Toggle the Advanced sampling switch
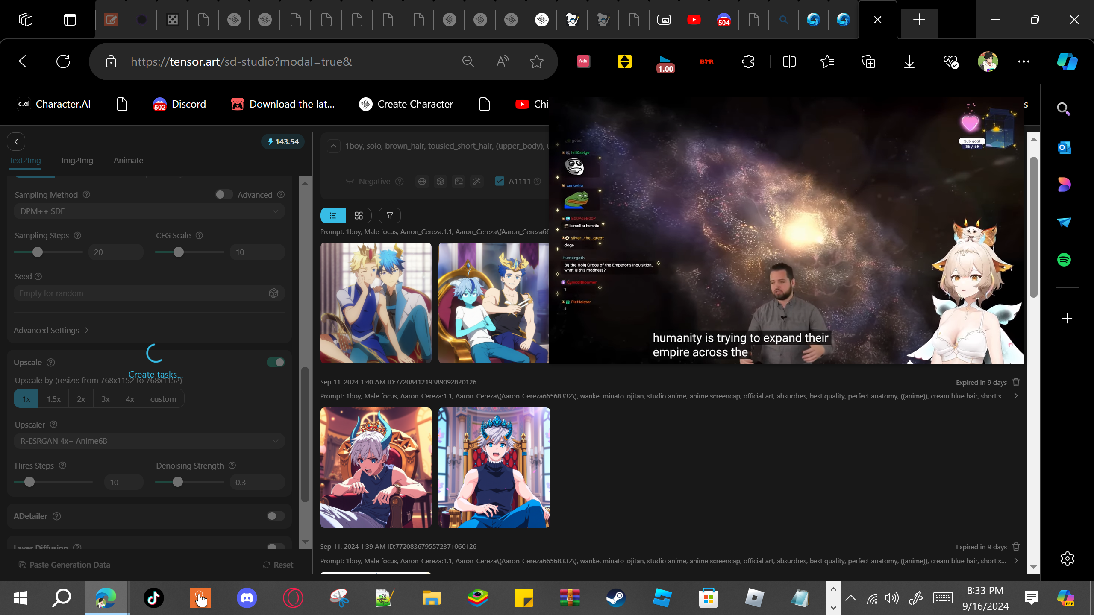The width and height of the screenshot is (1094, 615). (224, 195)
